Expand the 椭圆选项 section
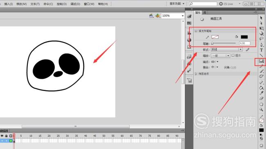This screenshot has width=266, height=149. tap(196, 73)
